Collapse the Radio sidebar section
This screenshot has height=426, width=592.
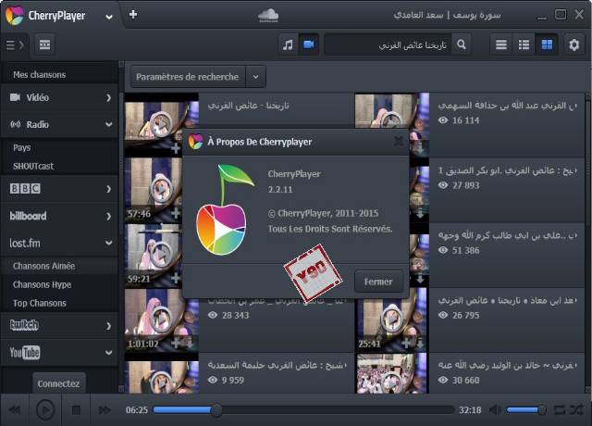pyautogui.click(x=59, y=124)
